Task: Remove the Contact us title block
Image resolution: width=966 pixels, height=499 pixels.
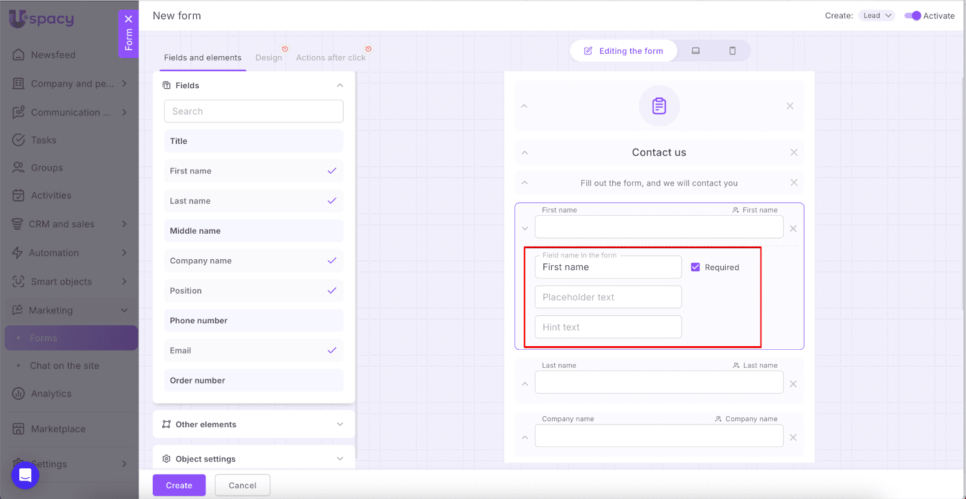Action: (794, 152)
